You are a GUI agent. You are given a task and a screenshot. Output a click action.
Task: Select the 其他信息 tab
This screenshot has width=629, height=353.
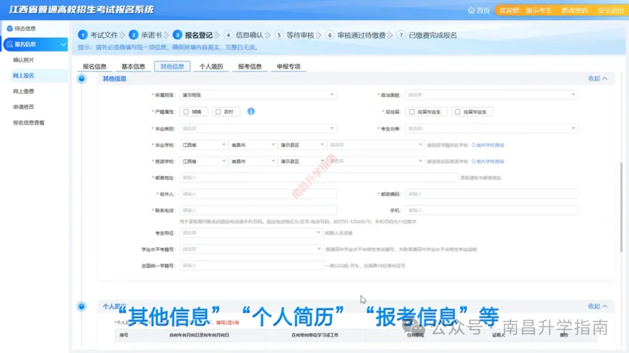click(x=172, y=66)
